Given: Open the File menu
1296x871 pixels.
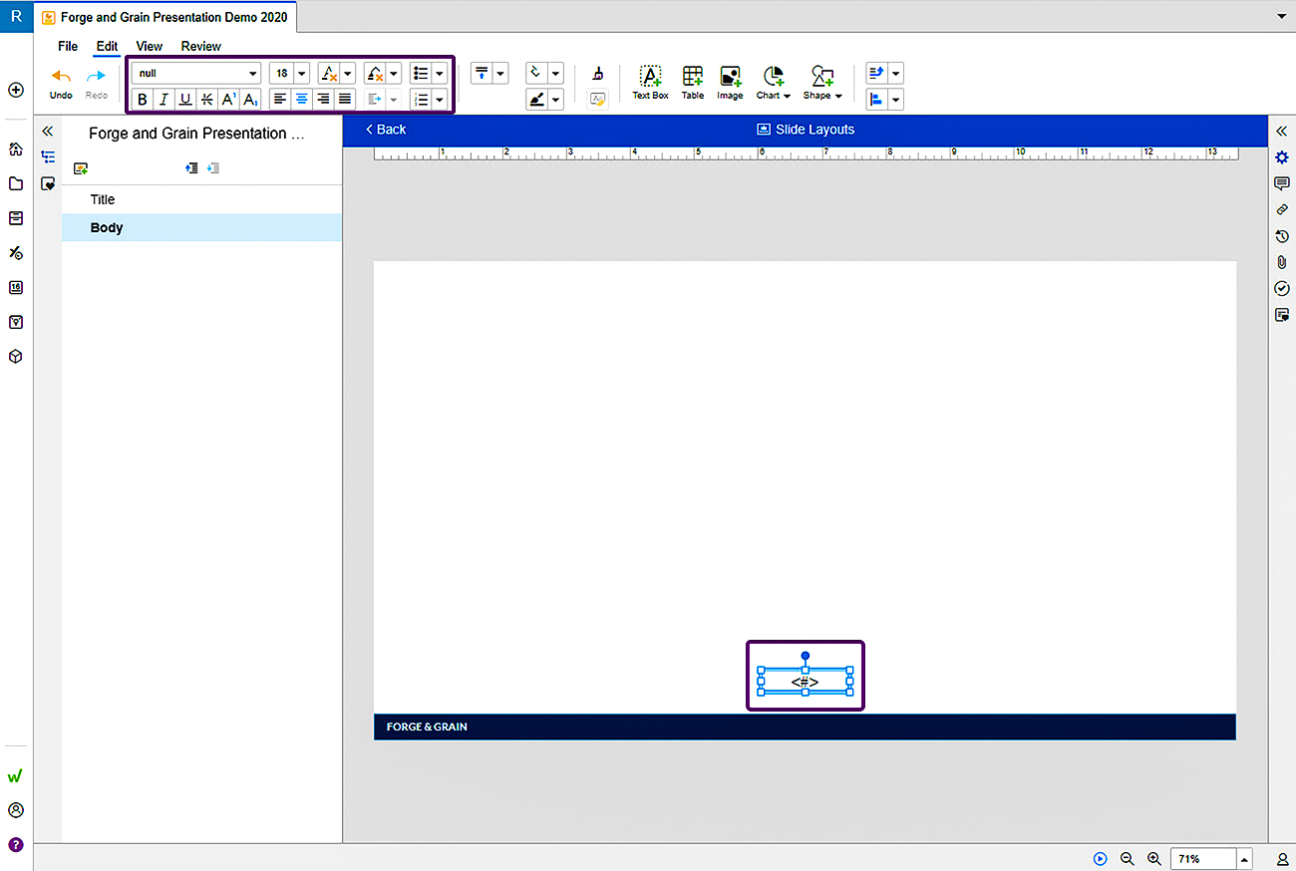Looking at the screenshot, I should [67, 46].
